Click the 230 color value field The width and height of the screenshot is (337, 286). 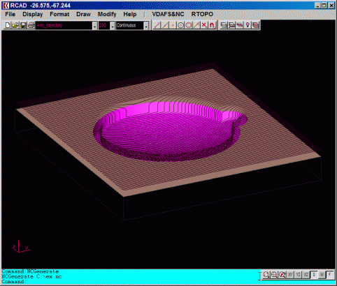(x=104, y=26)
